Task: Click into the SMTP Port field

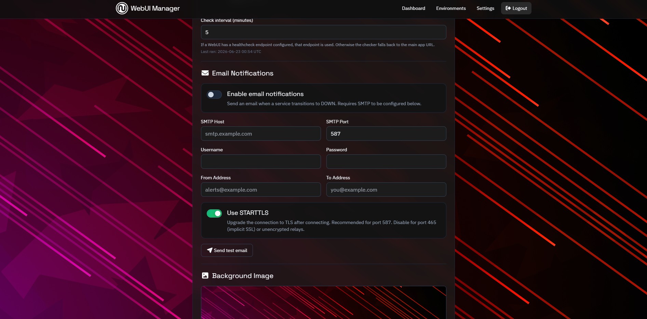Action: [386, 134]
